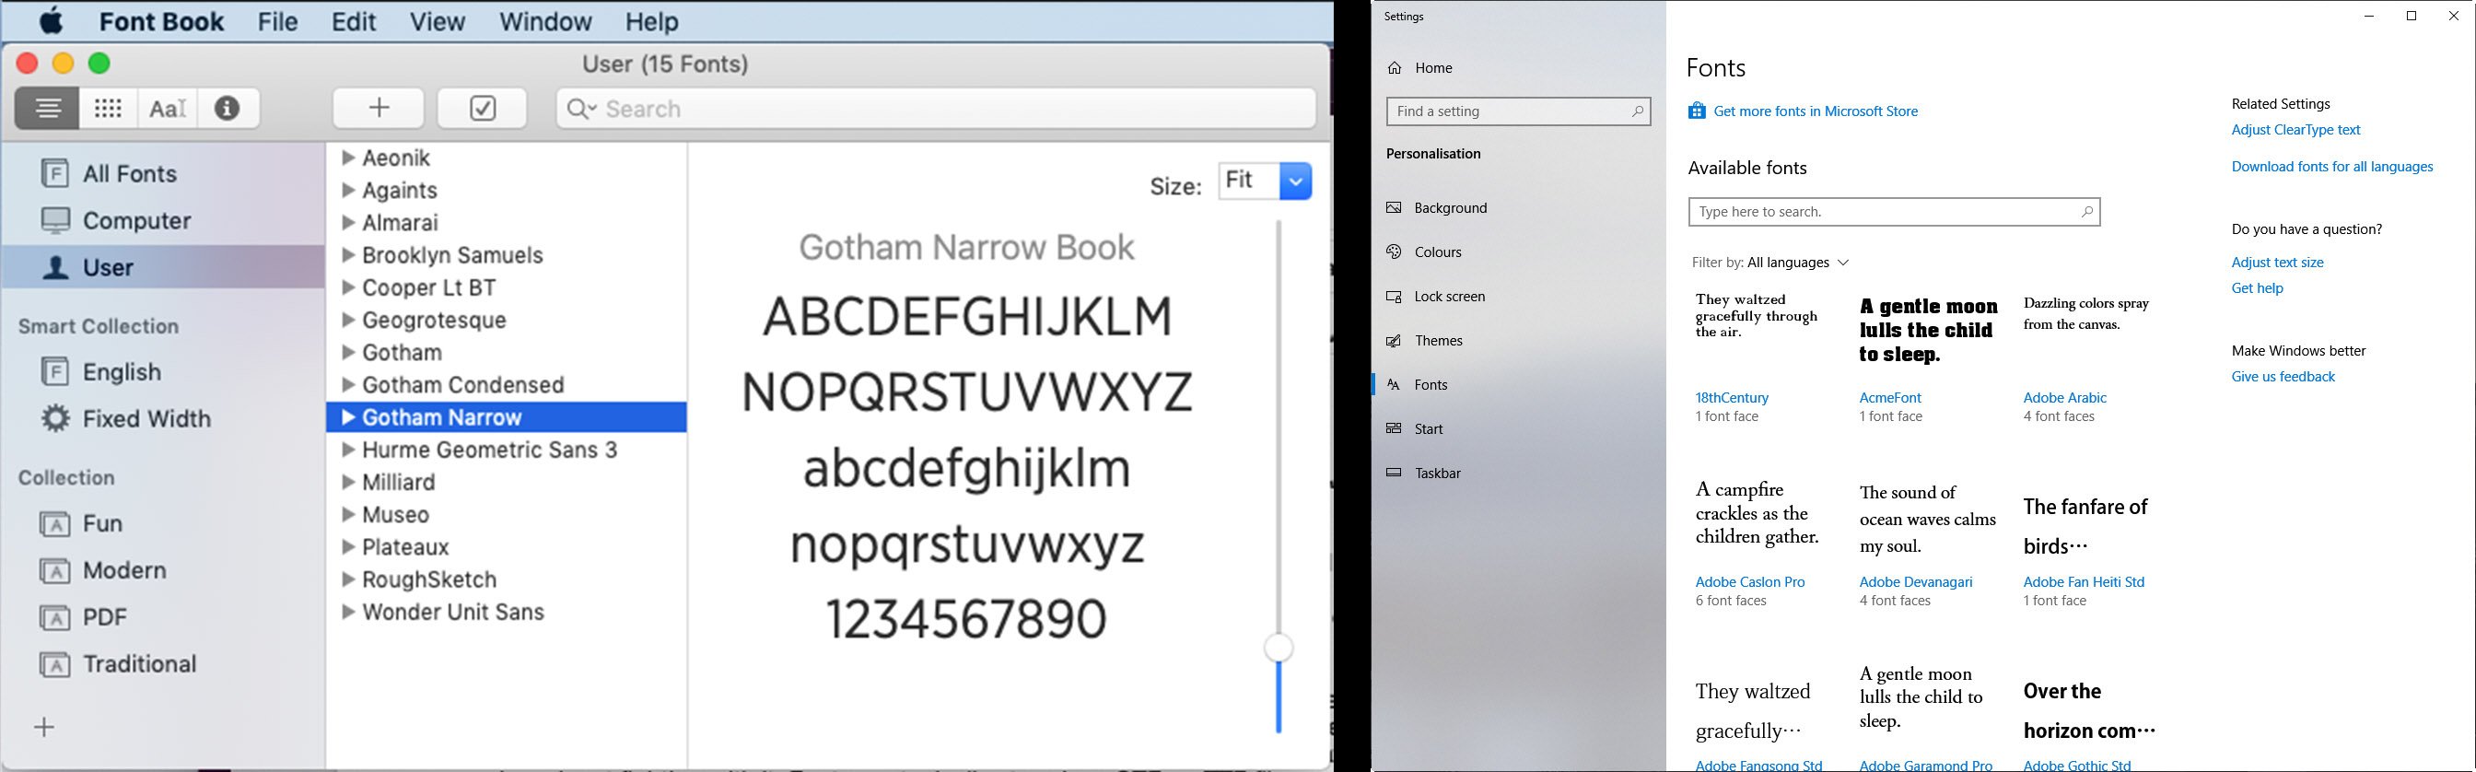
Task: Click the font preview size slider knob
Action: pyautogui.click(x=1279, y=648)
